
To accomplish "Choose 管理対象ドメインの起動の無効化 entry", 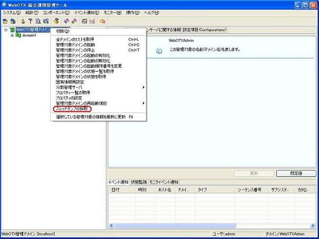I will [99, 61].
